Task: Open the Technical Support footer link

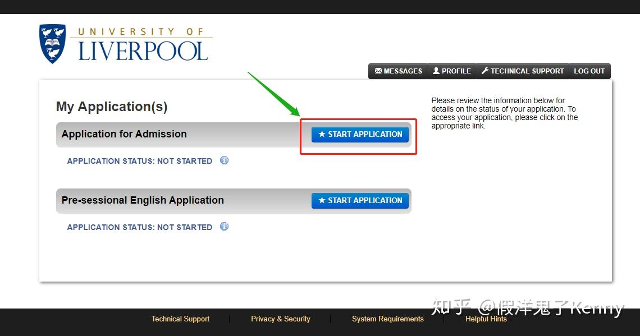Action: (x=180, y=319)
